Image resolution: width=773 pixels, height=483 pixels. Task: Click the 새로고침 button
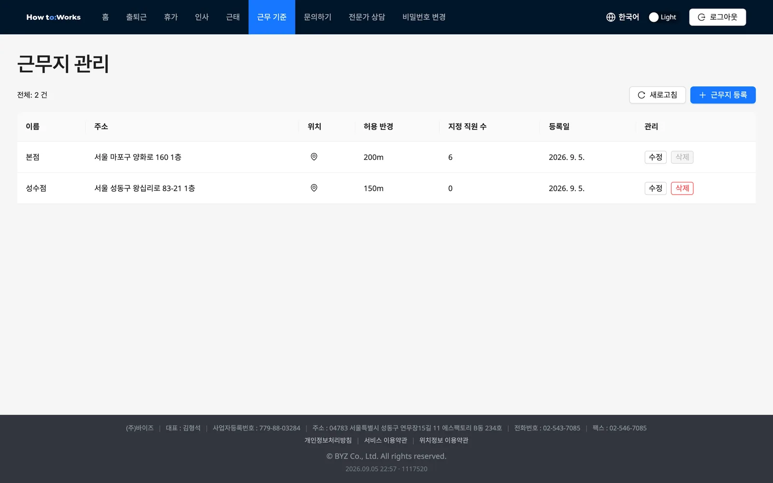tap(658, 95)
